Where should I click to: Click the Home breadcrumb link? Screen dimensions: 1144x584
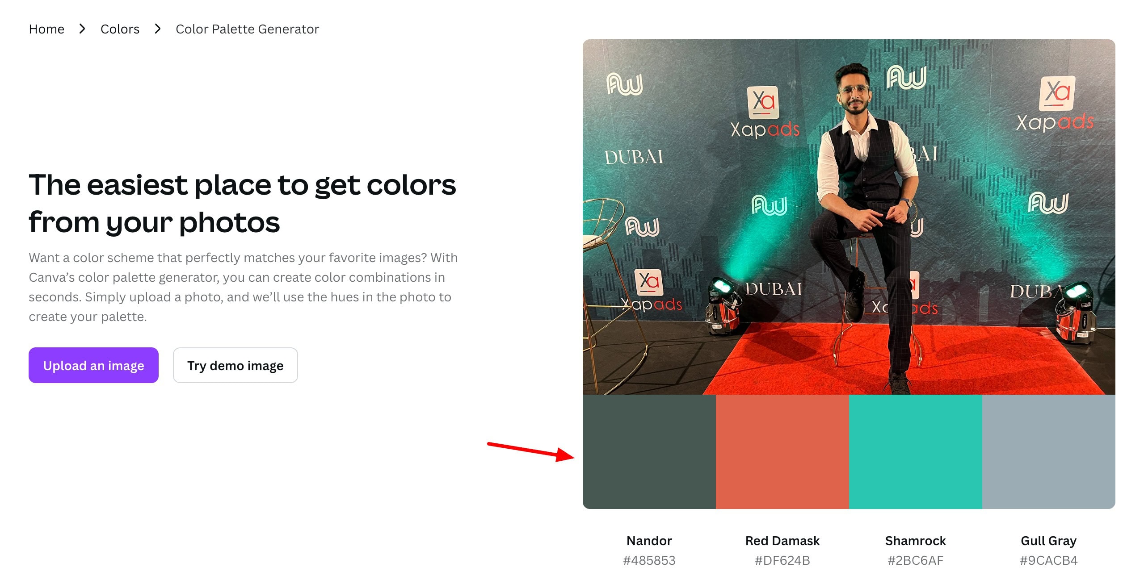[x=46, y=29]
